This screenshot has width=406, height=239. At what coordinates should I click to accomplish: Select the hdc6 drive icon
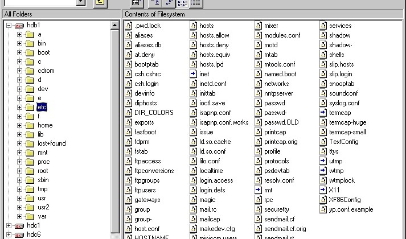point(19,234)
